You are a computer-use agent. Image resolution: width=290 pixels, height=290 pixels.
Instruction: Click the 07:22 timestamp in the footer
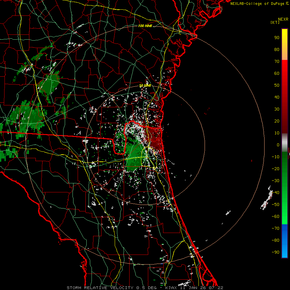point(216,288)
